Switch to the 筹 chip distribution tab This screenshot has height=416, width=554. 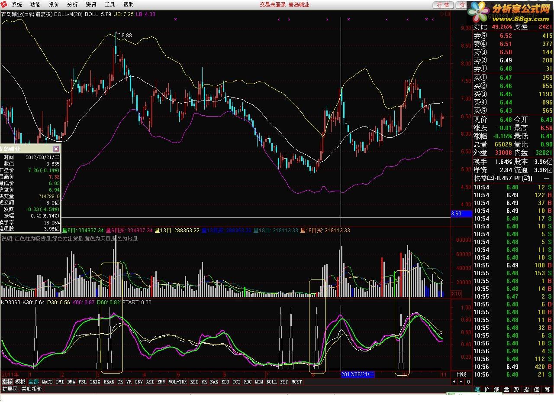tap(547, 390)
